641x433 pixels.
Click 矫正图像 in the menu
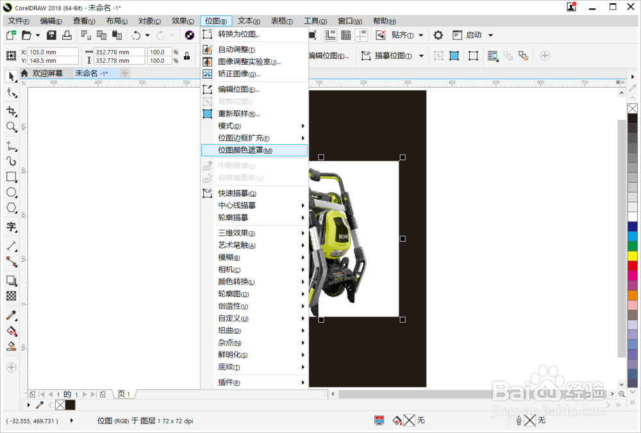click(x=254, y=74)
